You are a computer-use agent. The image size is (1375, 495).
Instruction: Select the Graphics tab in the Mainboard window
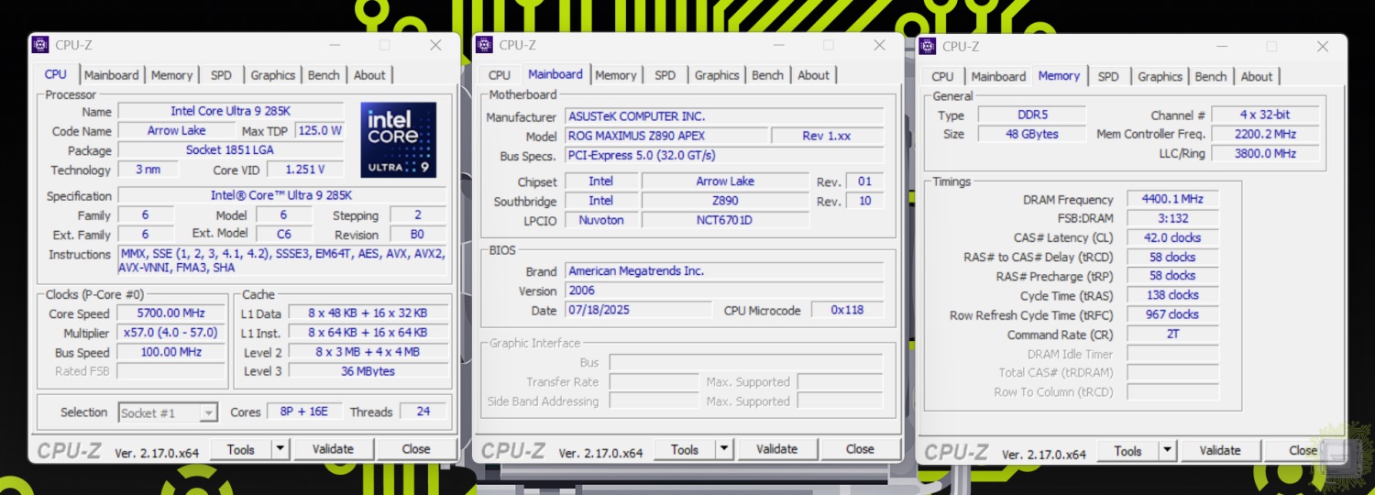[x=716, y=75]
